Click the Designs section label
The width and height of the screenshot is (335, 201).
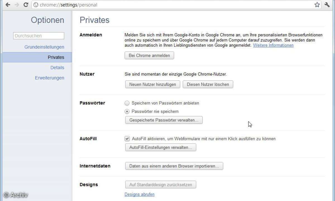[x=89, y=185]
